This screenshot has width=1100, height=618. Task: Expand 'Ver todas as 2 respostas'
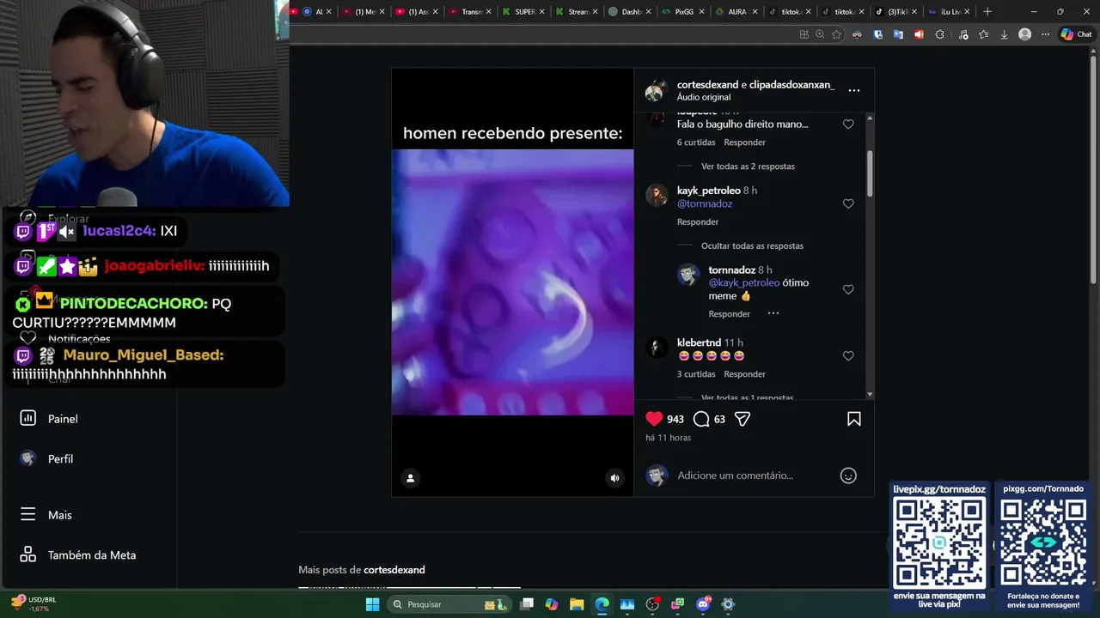click(748, 167)
